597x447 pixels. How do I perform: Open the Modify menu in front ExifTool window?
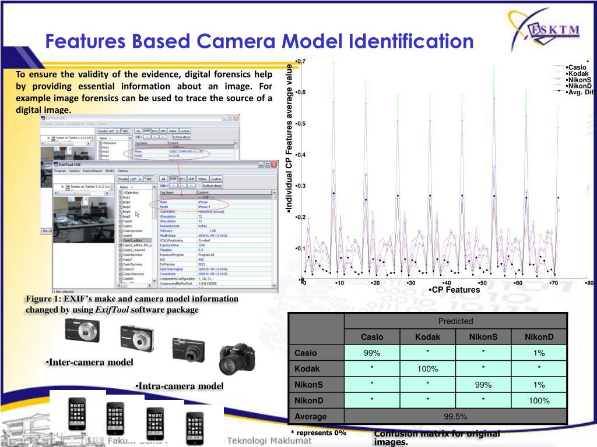(x=110, y=171)
